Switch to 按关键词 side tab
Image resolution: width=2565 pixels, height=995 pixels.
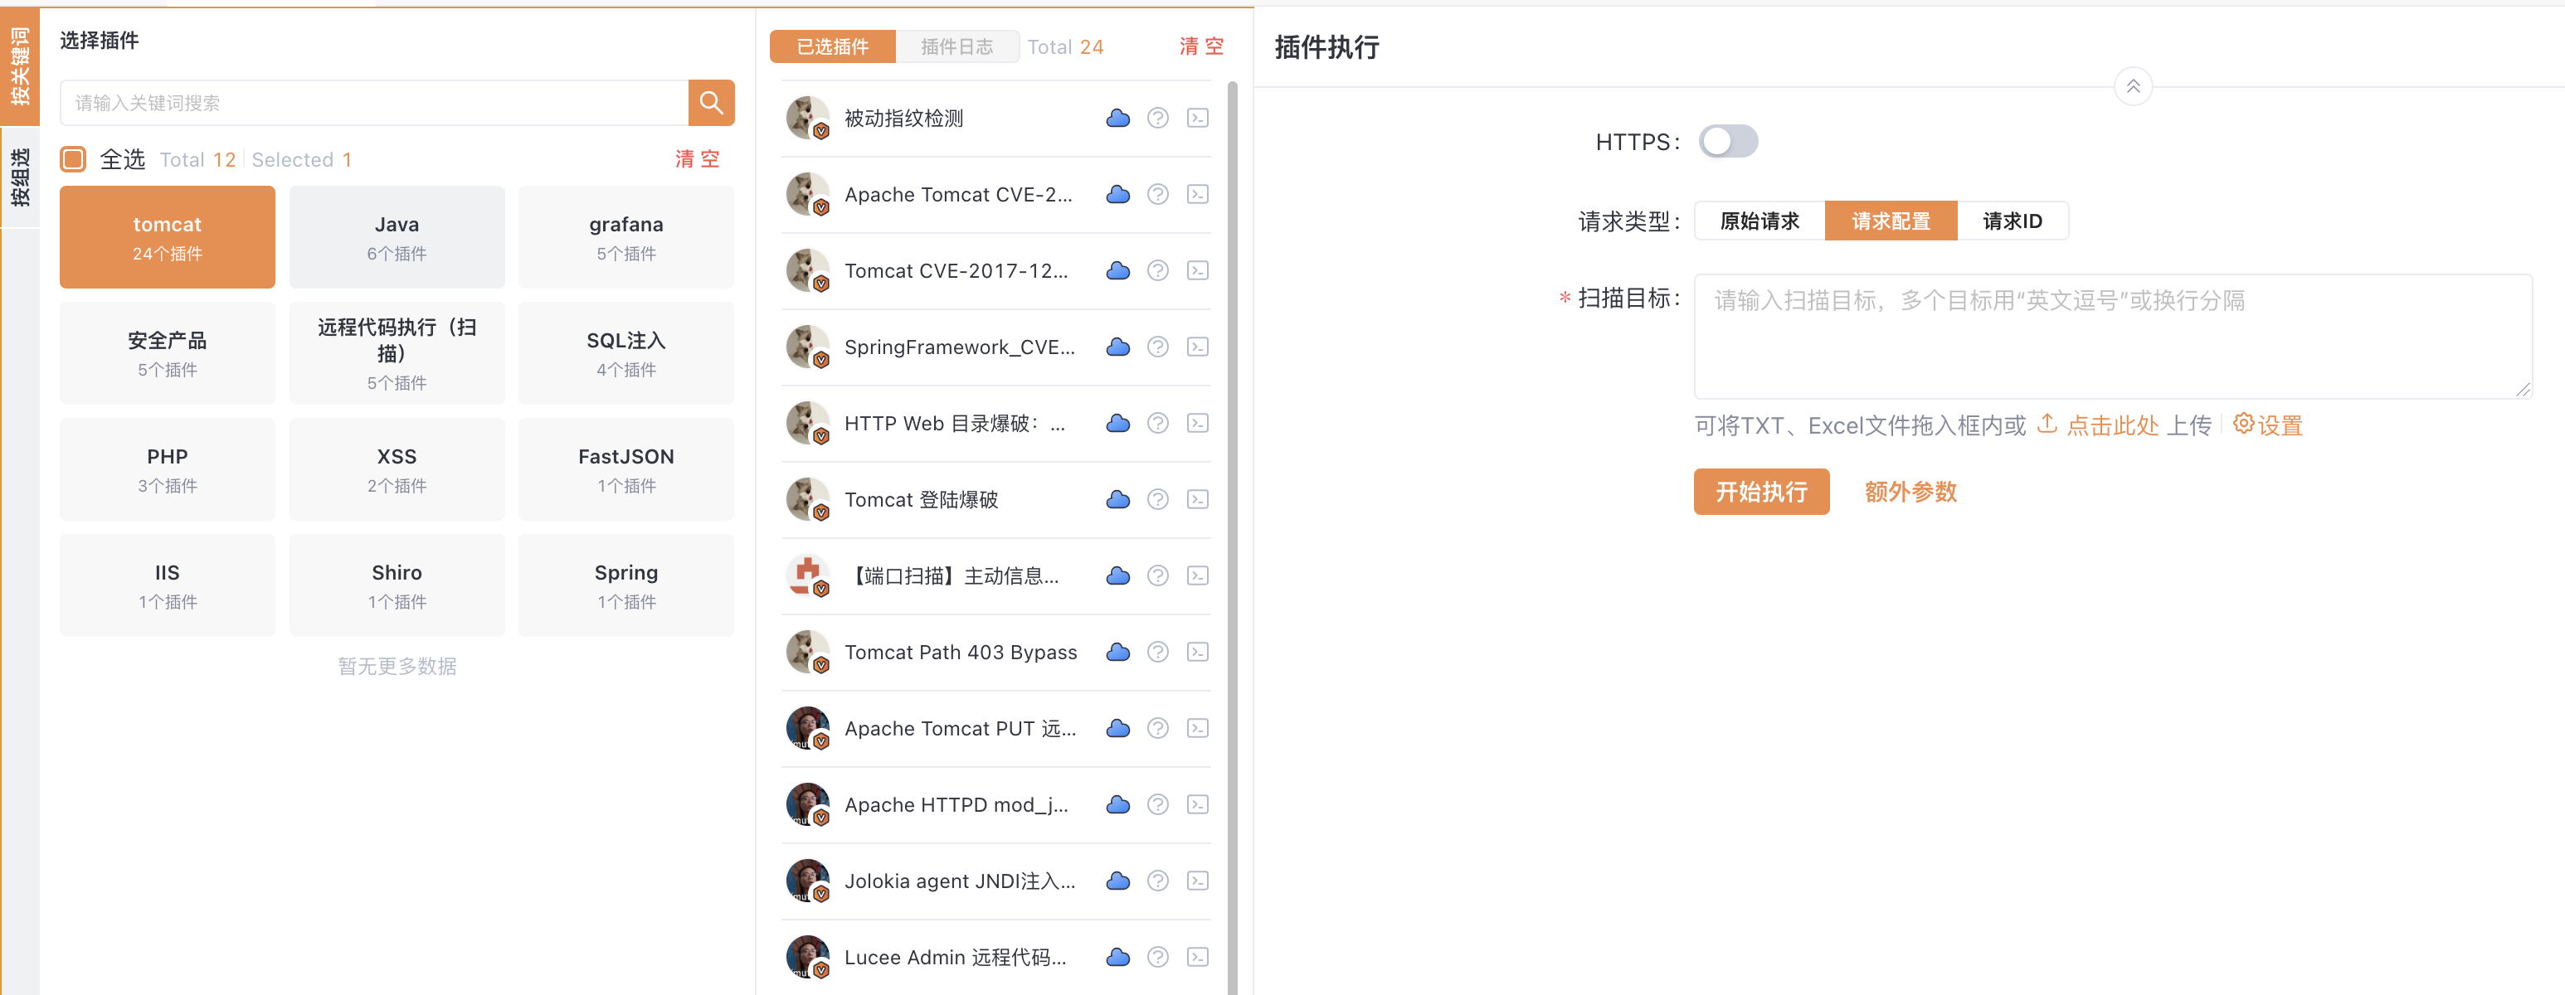point(20,66)
